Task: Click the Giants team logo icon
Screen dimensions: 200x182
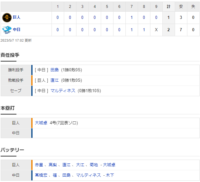Action: coord(7,18)
